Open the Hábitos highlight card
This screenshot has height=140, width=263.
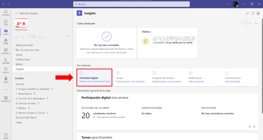[x=168, y=43]
